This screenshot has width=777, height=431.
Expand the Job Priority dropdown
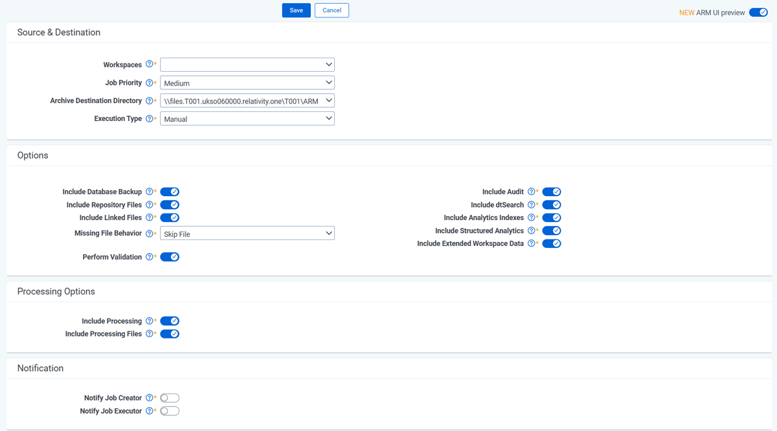tap(247, 83)
